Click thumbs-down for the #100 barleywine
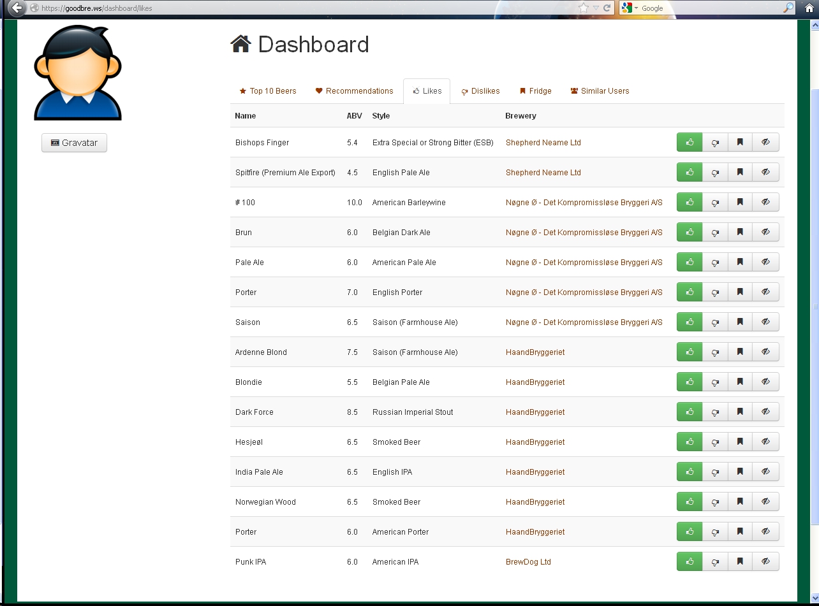This screenshot has width=819, height=606. tap(715, 203)
